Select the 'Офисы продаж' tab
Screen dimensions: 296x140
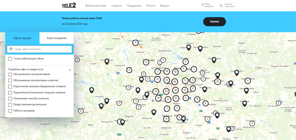22,38
